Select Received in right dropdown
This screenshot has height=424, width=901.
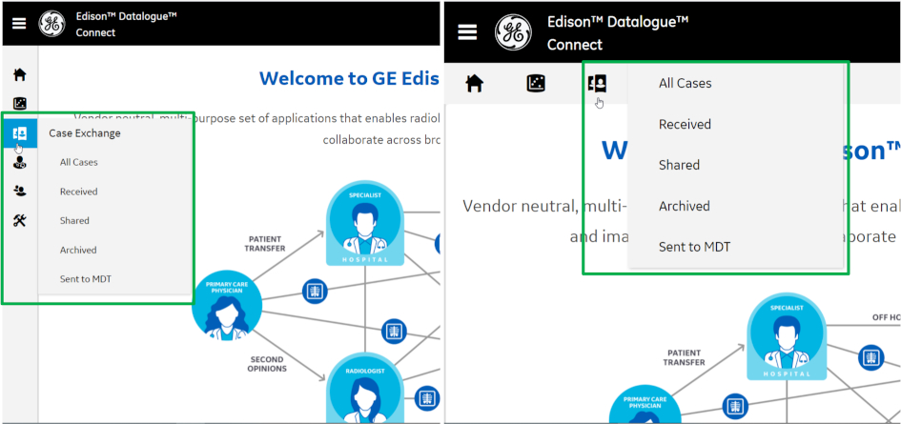[685, 124]
